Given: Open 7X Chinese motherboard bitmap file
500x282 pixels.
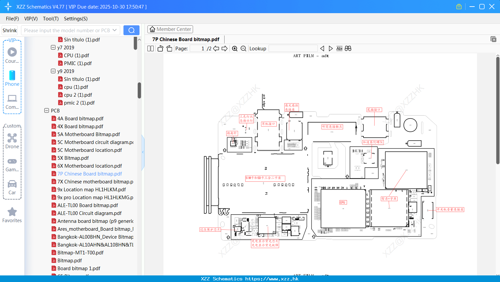Looking at the screenshot, I should [x=96, y=181].
